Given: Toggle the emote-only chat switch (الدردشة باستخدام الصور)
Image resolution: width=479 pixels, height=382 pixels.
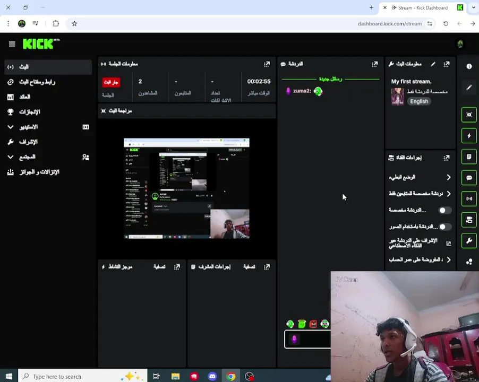Looking at the screenshot, I should click(x=445, y=227).
